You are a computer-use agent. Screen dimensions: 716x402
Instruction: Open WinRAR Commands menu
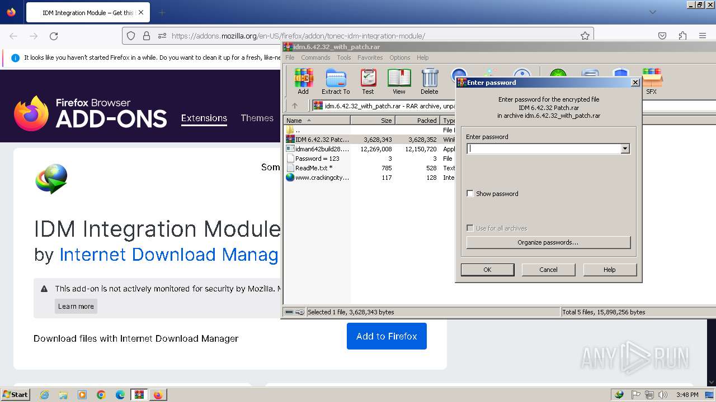pyautogui.click(x=315, y=58)
